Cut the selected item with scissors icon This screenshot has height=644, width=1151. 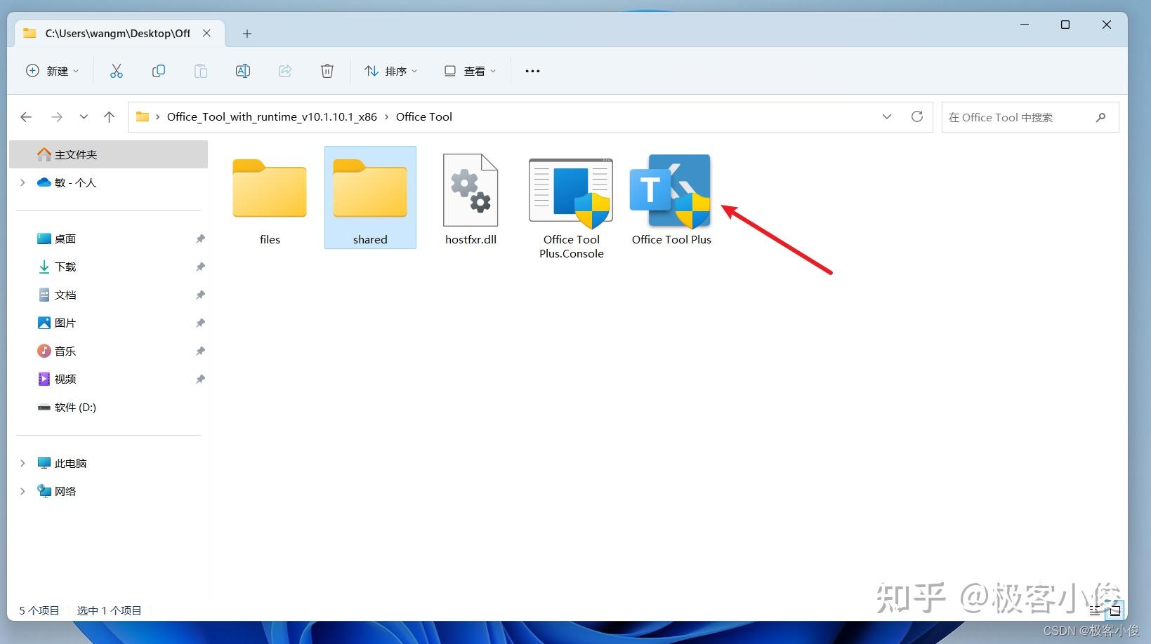coord(116,70)
